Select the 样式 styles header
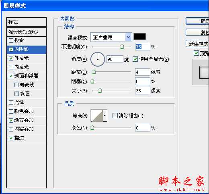209x194 pixels. pos(27,22)
